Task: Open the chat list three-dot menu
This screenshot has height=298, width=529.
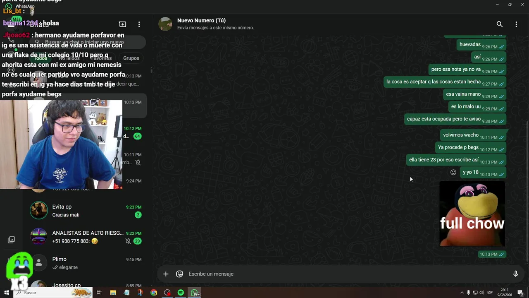Action: [x=139, y=24]
